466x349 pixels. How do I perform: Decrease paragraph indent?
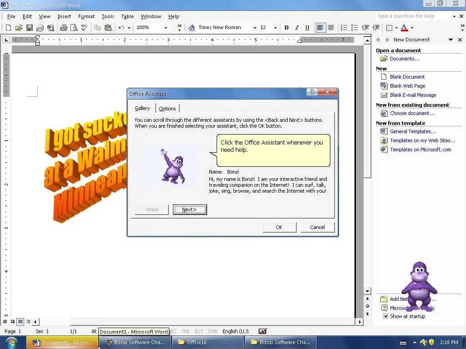365,28
